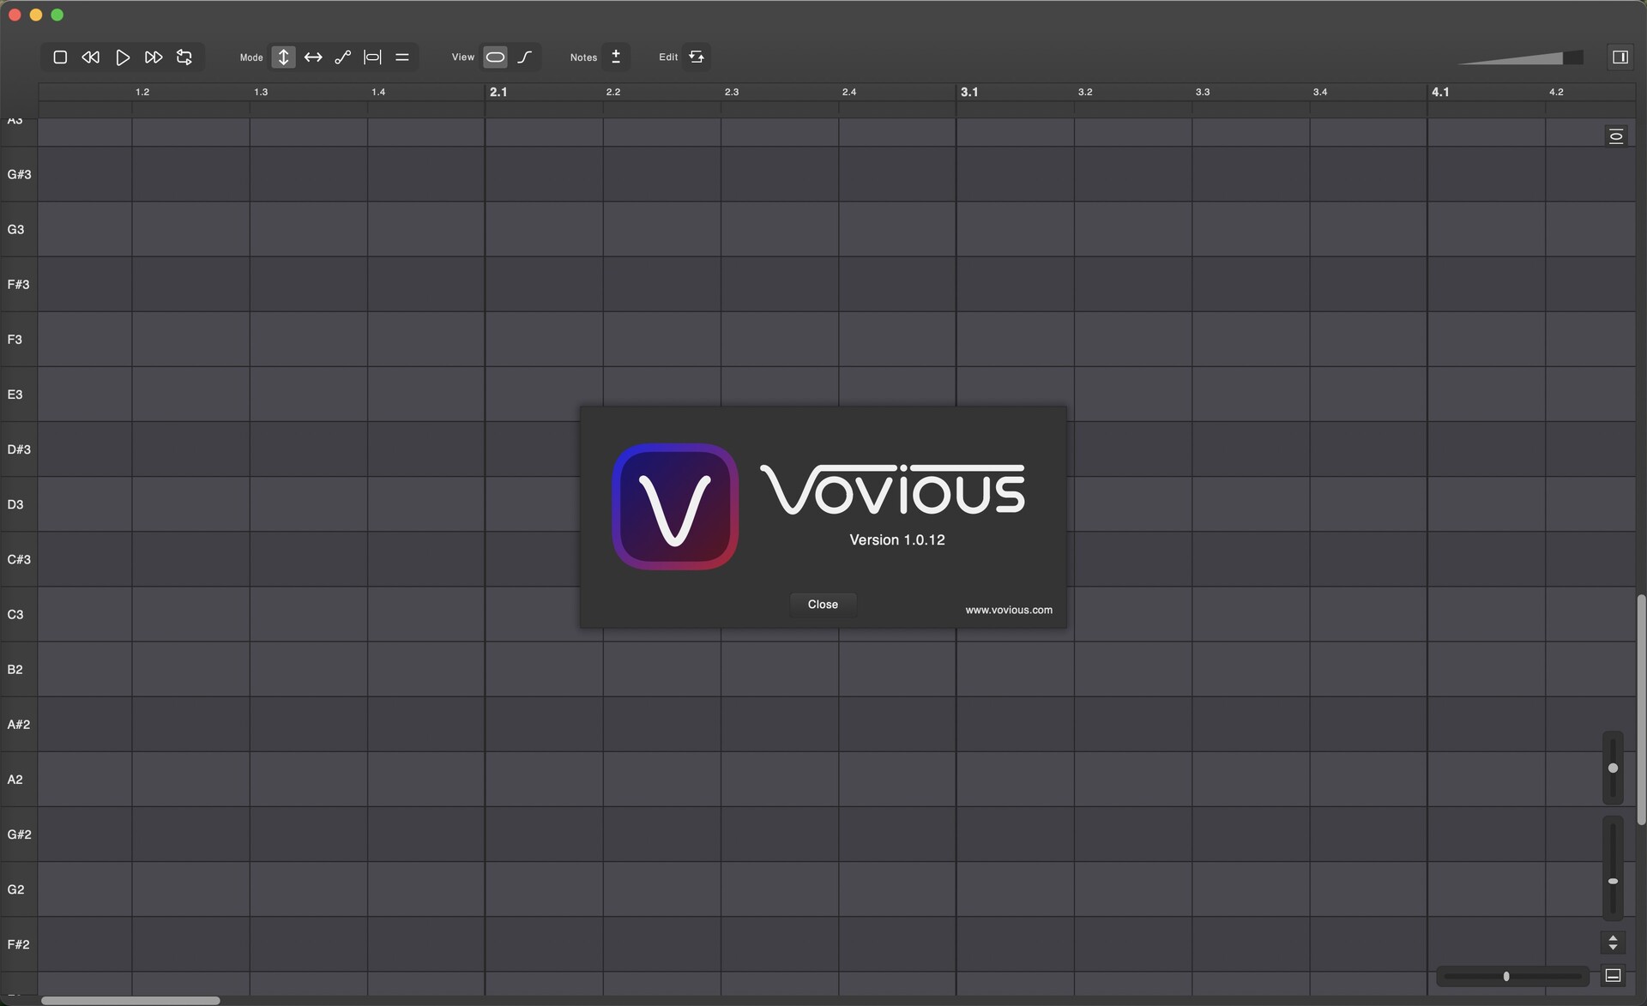Select the note length stretch mode icon
The height and width of the screenshot is (1006, 1647).
[x=372, y=57]
